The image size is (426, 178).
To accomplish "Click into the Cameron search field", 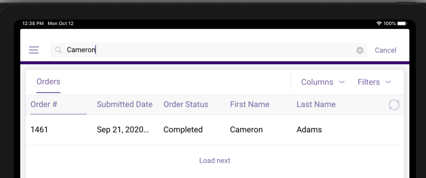I will point(210,50).
